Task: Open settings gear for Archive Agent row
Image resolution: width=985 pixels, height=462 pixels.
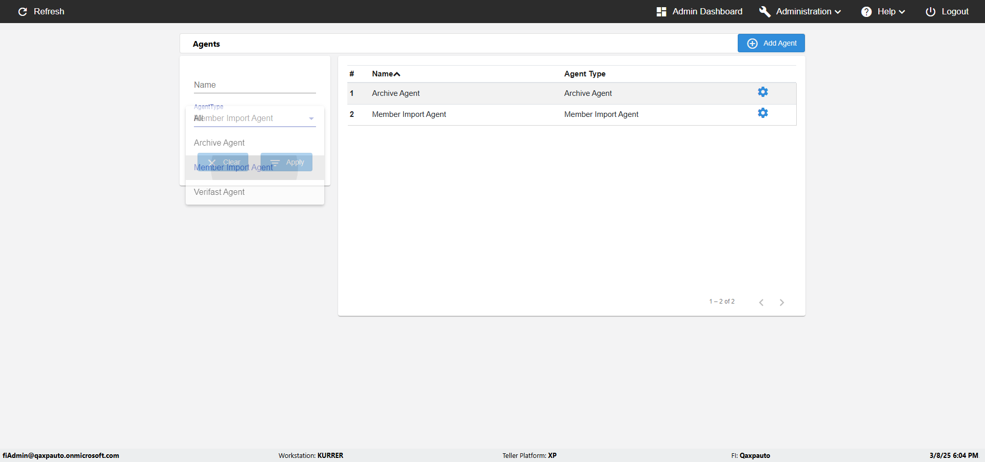Action: pyautogui.click(x=763, y=92)
